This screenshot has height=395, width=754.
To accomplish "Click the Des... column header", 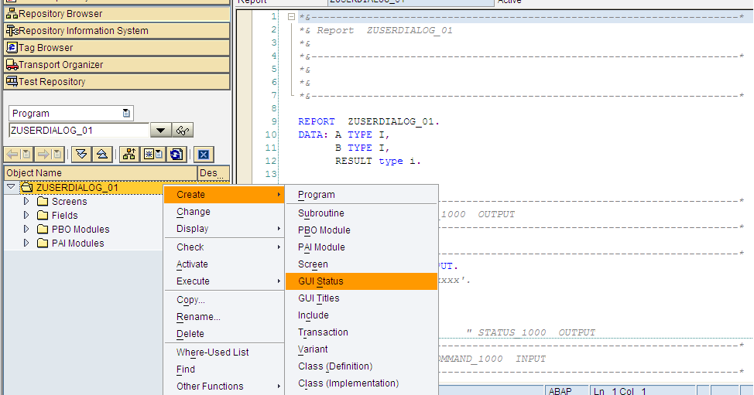I will pos(214,173).
